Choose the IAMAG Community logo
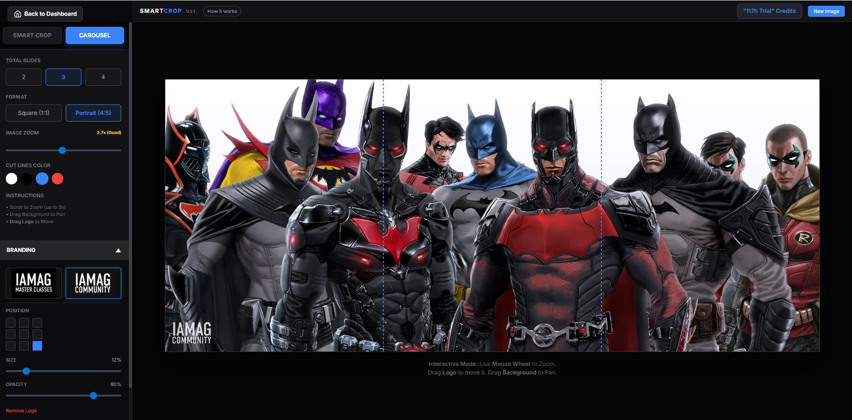Viewport: 852px width, 420px height. pyautogui.click(x=93, y=283)
